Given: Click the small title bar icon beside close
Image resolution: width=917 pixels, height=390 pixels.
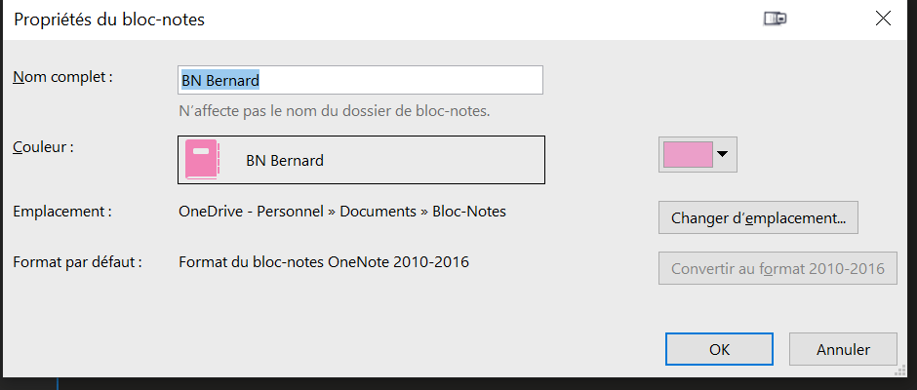Looking at the screenshot, I should (776, 19).
